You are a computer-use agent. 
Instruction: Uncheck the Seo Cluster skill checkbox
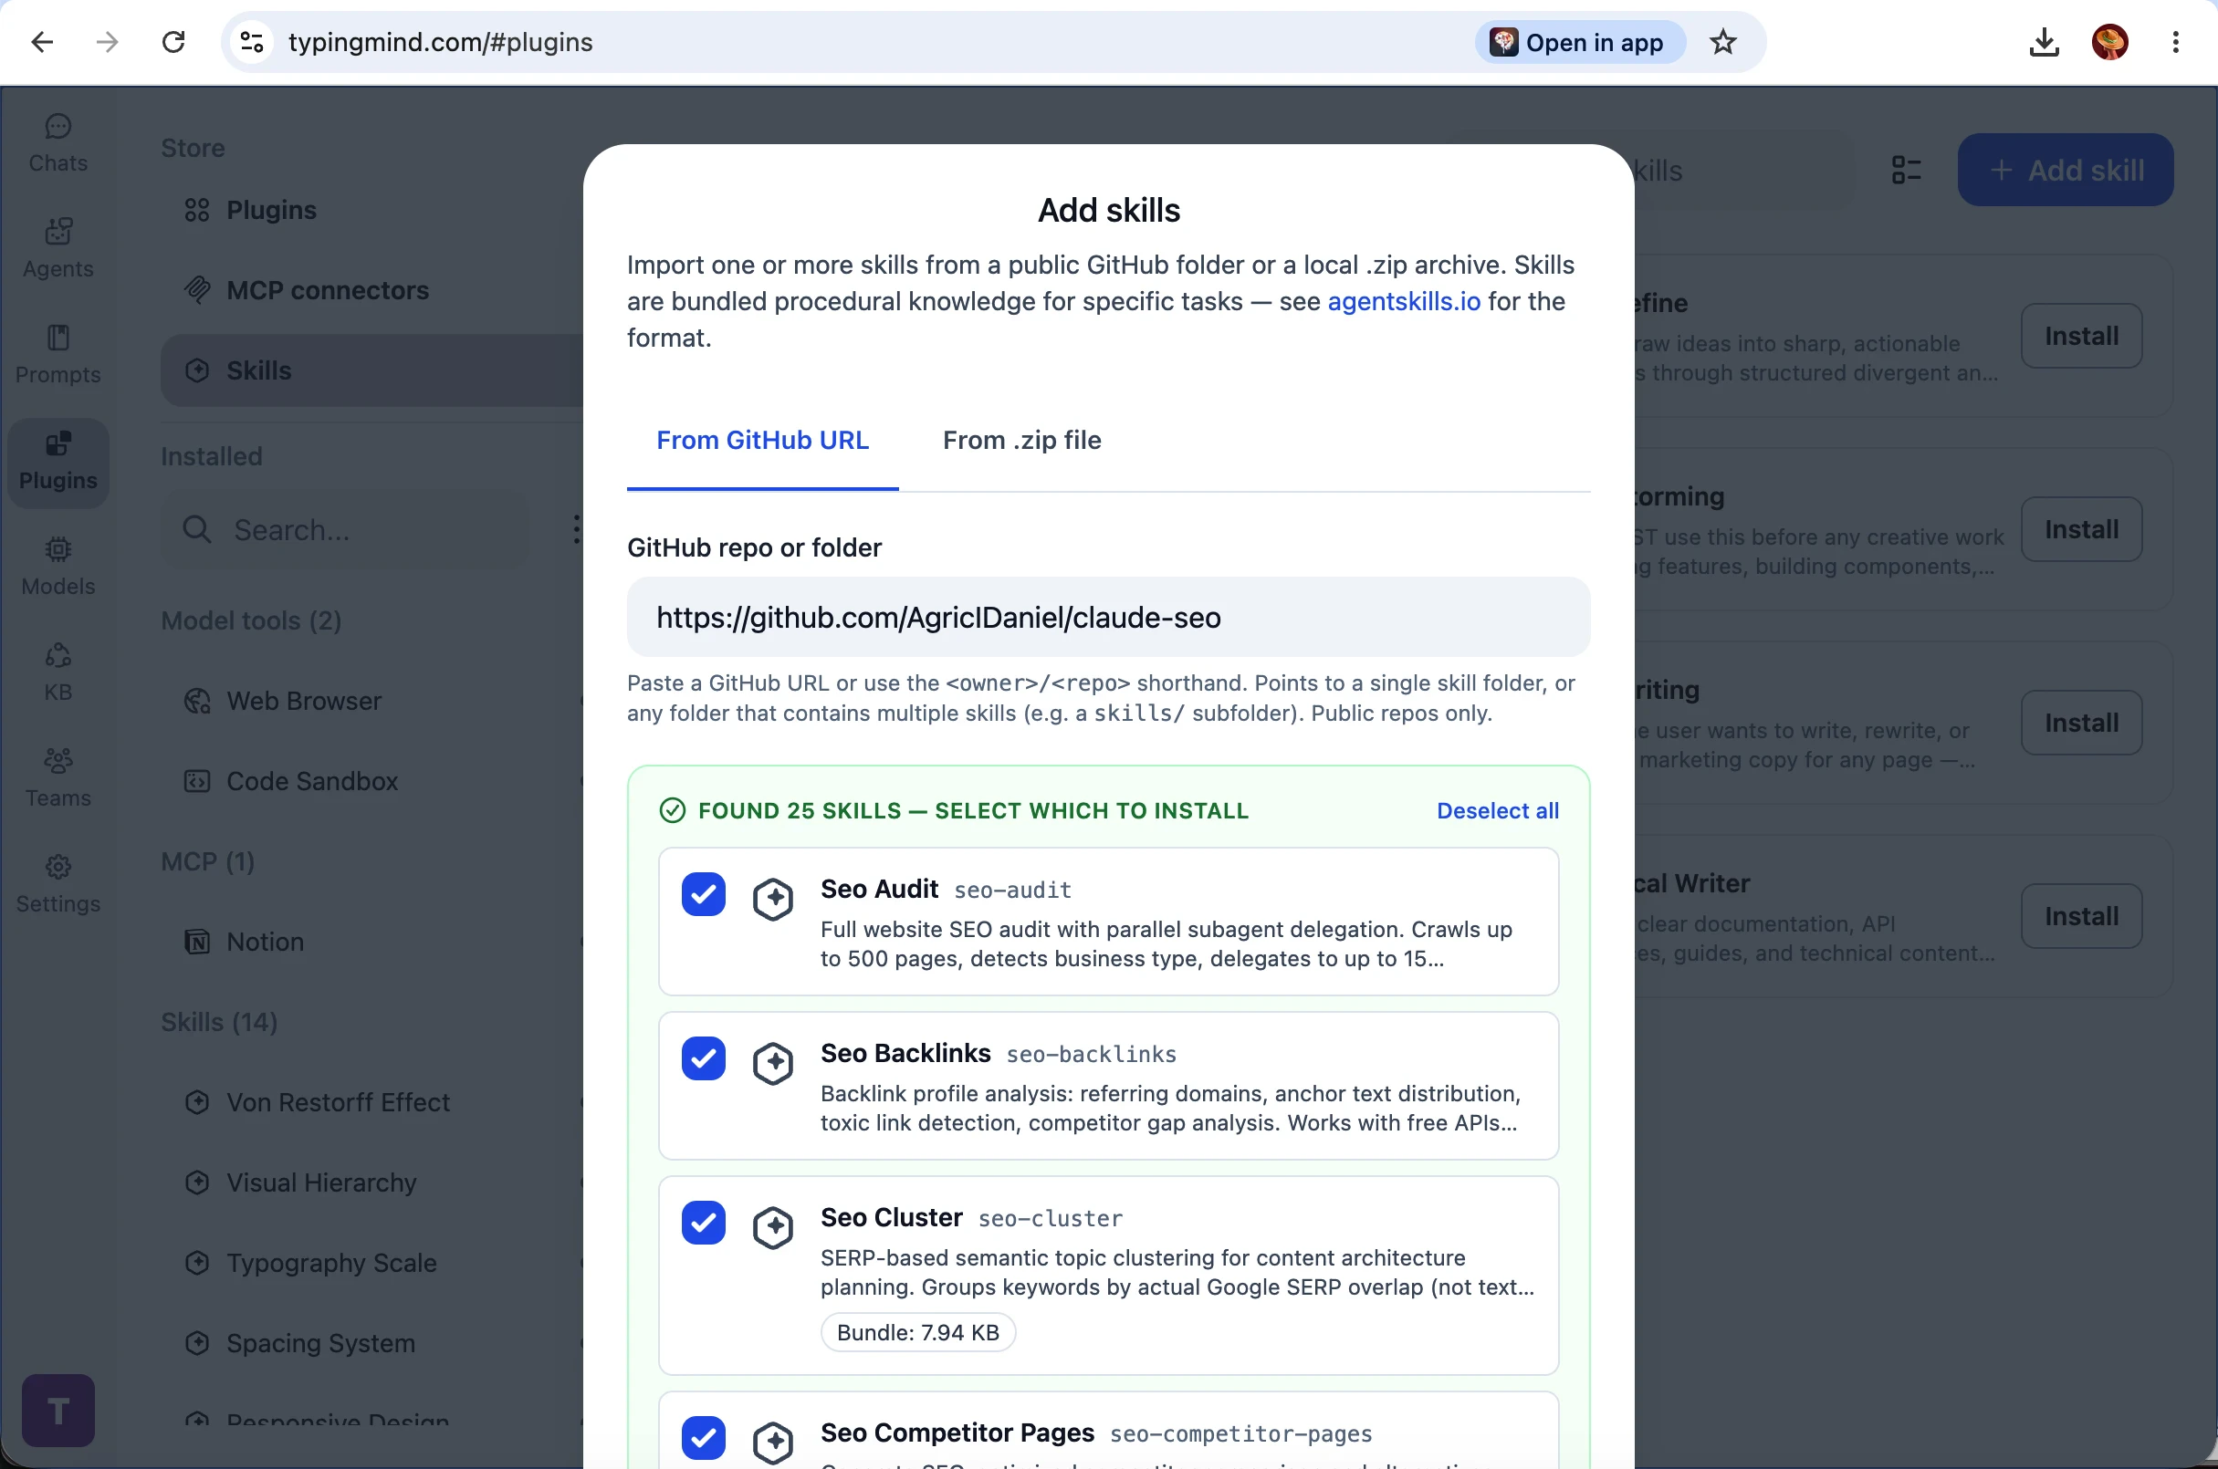[x=704, y=1223]
